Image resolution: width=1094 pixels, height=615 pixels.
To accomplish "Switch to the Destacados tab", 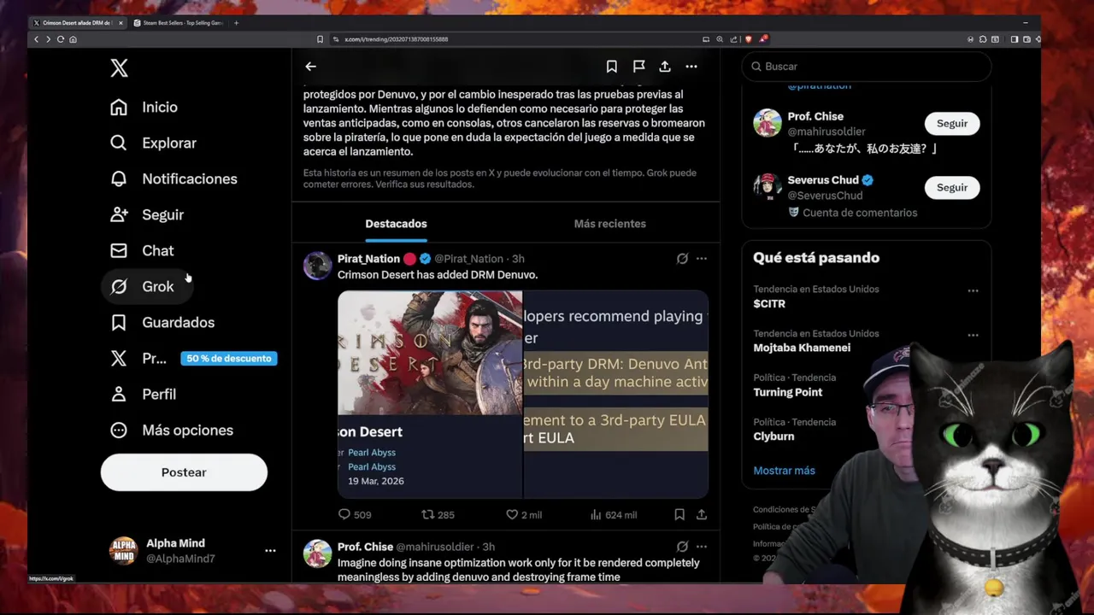I will 396,224.
